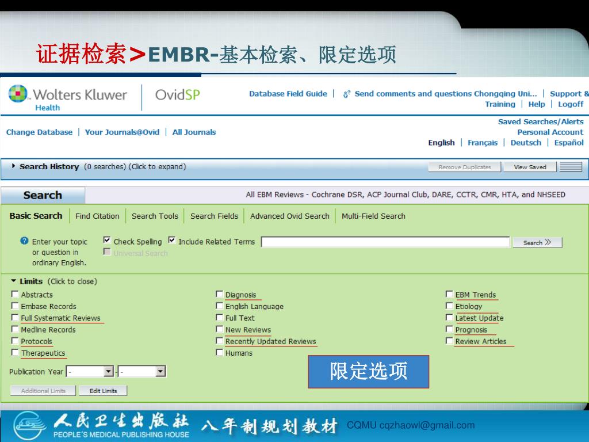Enable Medline Records limit
Image resolution: width=589 pixels, height=442 pixels.
tap(15, 329)
